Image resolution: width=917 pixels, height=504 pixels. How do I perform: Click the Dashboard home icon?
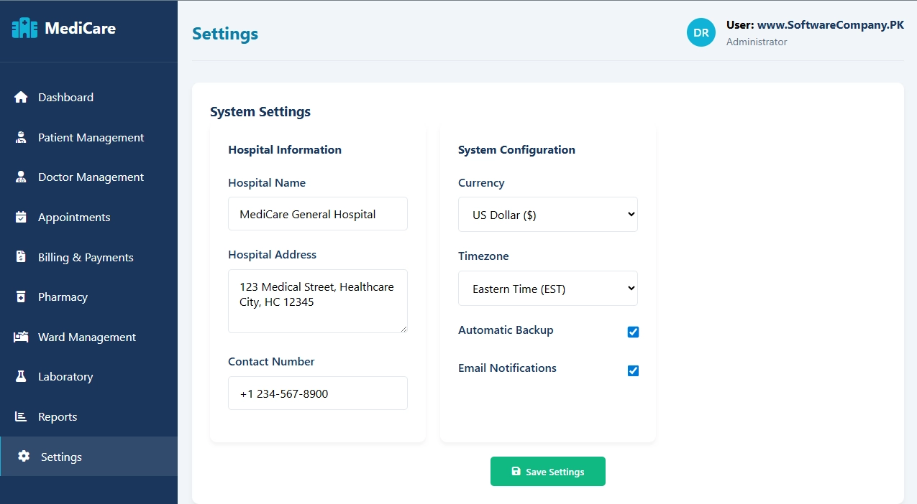click(22, 97)
